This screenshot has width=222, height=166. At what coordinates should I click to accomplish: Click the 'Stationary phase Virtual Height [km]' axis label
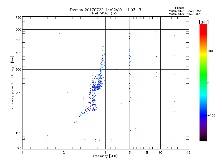click(12, 83)
